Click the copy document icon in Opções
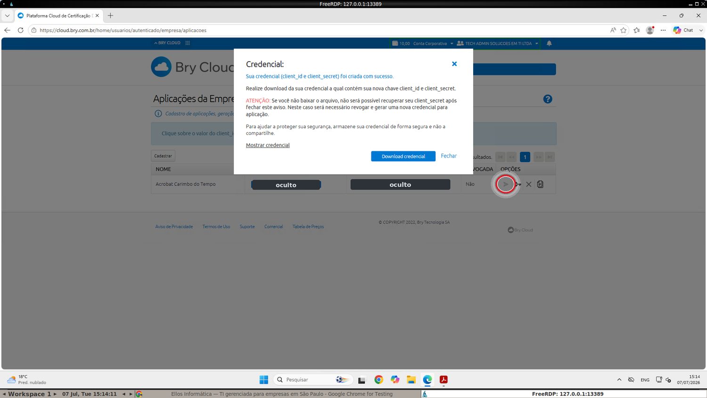 coord(540,184)
